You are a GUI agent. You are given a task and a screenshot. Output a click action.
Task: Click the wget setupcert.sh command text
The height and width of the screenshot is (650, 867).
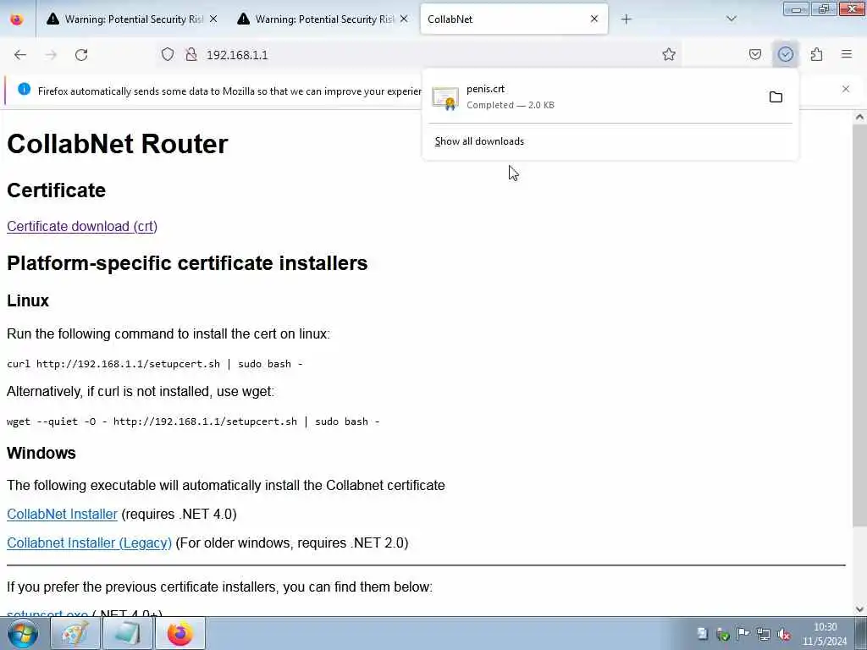pos(193,421)
